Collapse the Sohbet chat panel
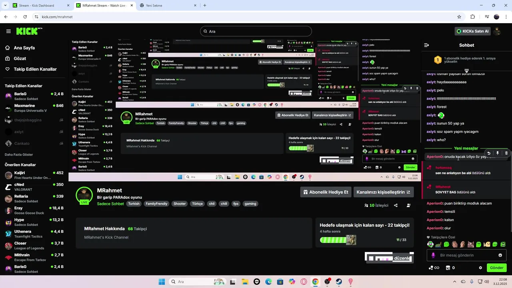This screenshot has height=288, width=512. pyautogui.click(x=426, y=45)
